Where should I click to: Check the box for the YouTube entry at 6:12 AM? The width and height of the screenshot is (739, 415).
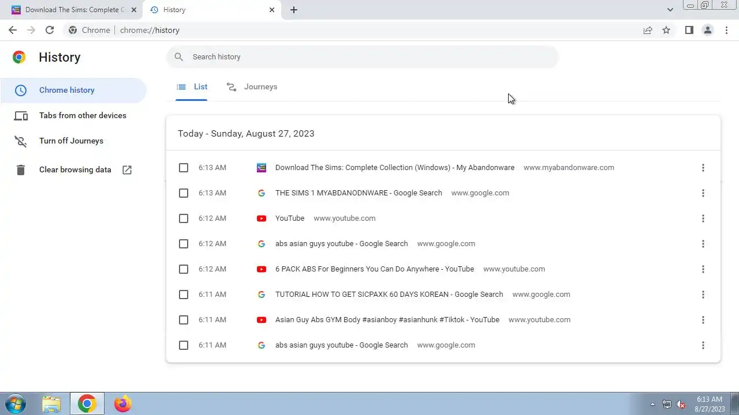184,218
